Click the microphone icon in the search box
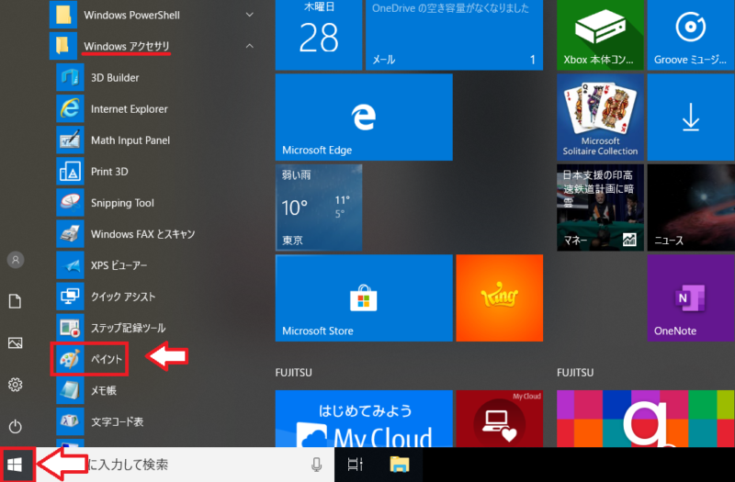 (x=316, y=465)
